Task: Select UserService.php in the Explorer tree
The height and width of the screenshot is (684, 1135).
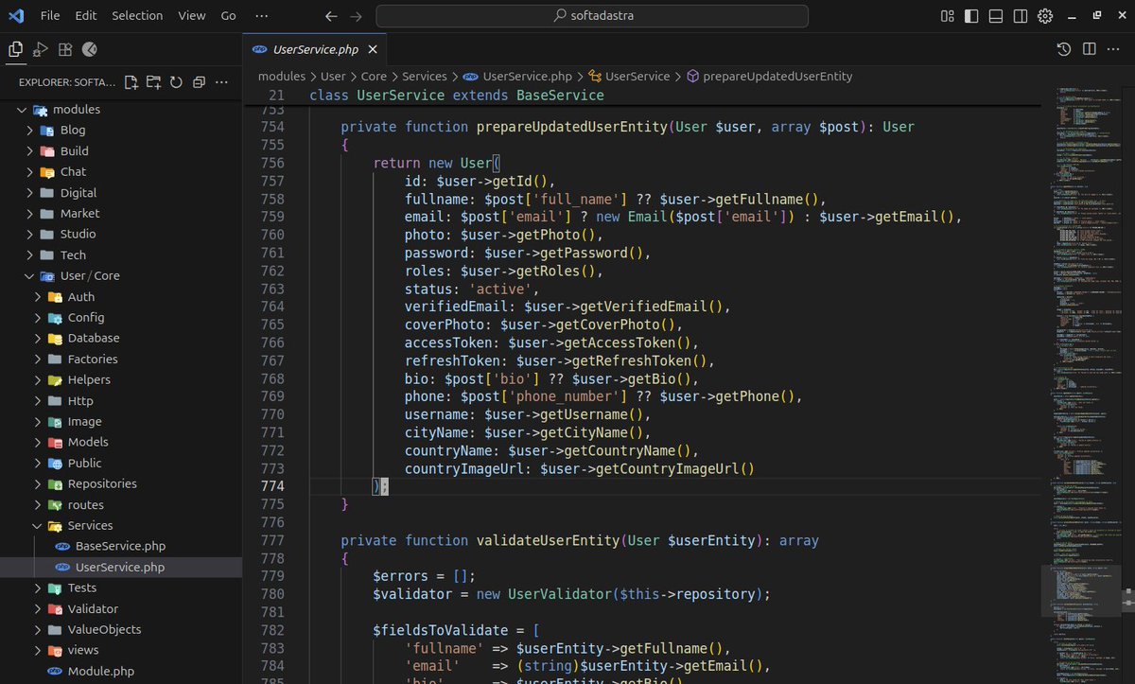Action: point(121,567)
